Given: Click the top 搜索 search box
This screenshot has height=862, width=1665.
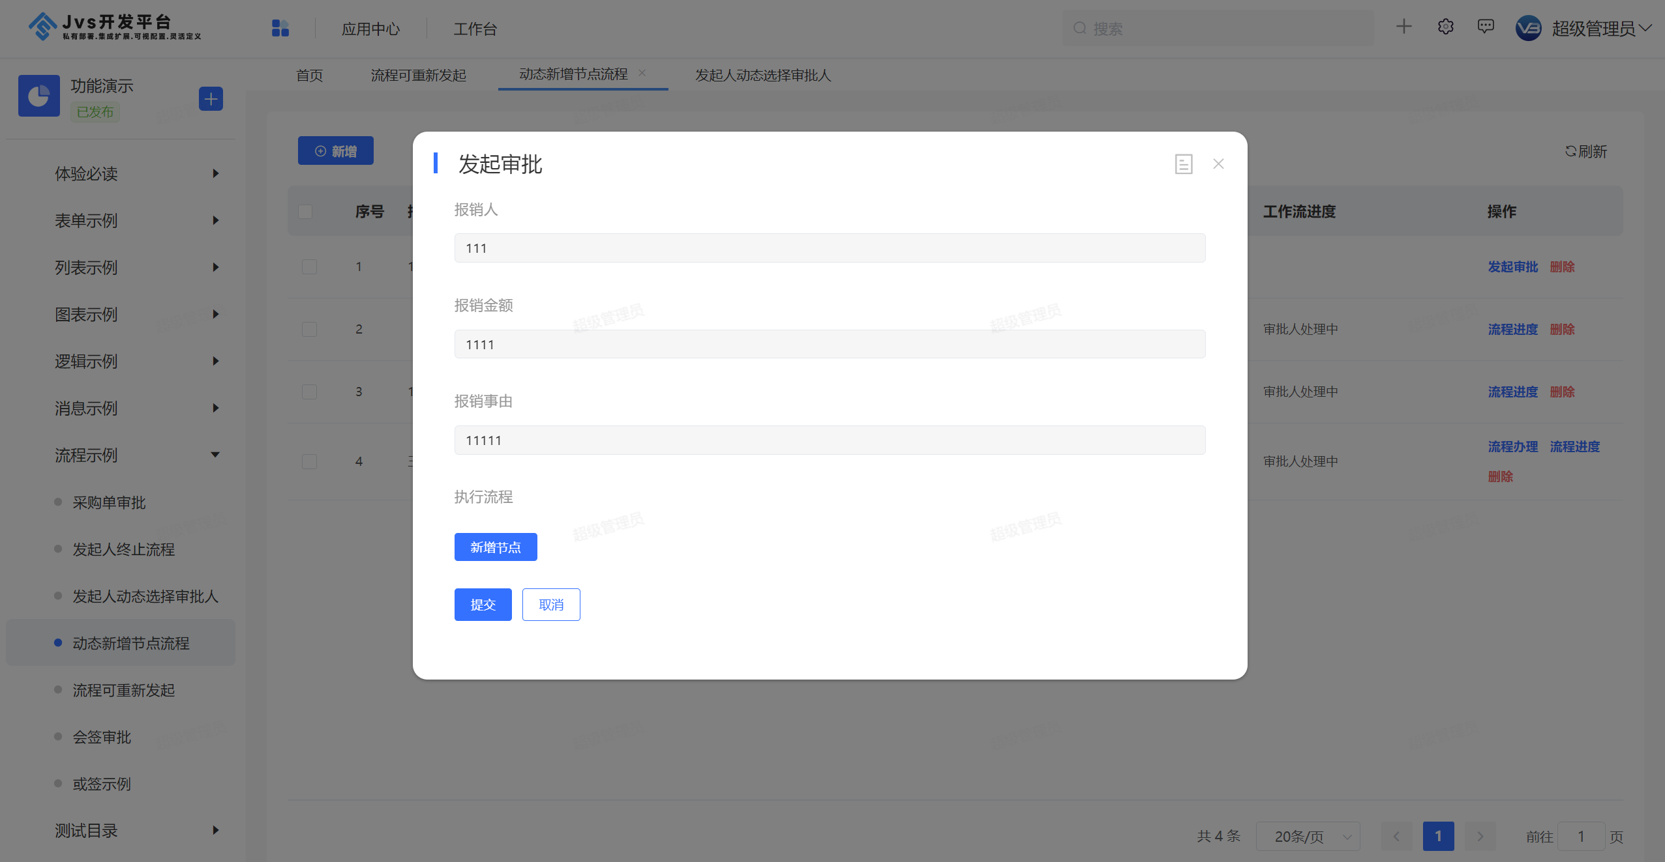Looking at the screenshot, I should 1218,28.
